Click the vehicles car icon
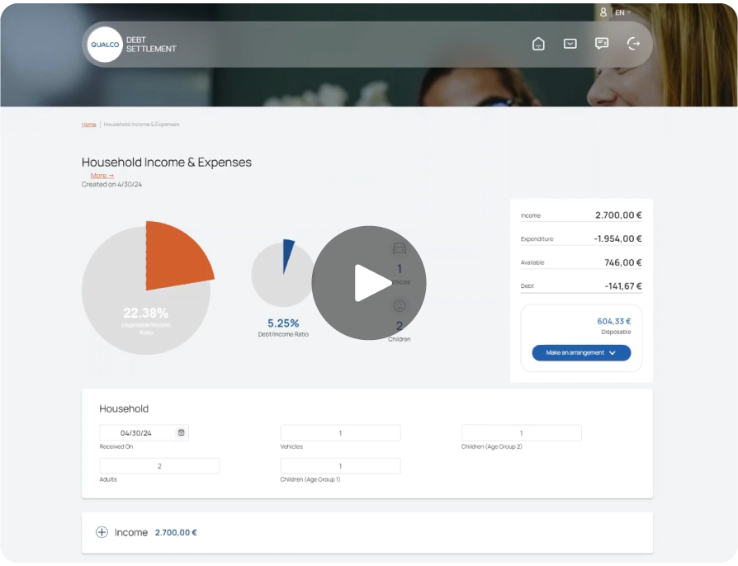 tap(399, 248)
